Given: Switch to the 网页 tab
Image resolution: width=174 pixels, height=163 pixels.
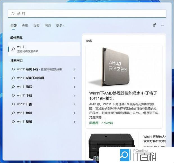Looking at the screenshot, I should click(x=48, y=26).
